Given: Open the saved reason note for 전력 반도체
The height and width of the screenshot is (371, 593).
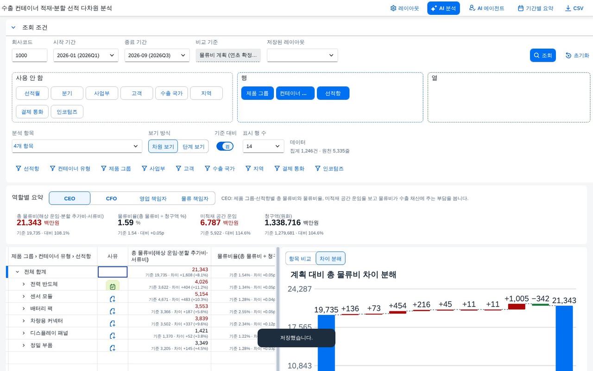Looking at the screenshot, I should point(113,287).
